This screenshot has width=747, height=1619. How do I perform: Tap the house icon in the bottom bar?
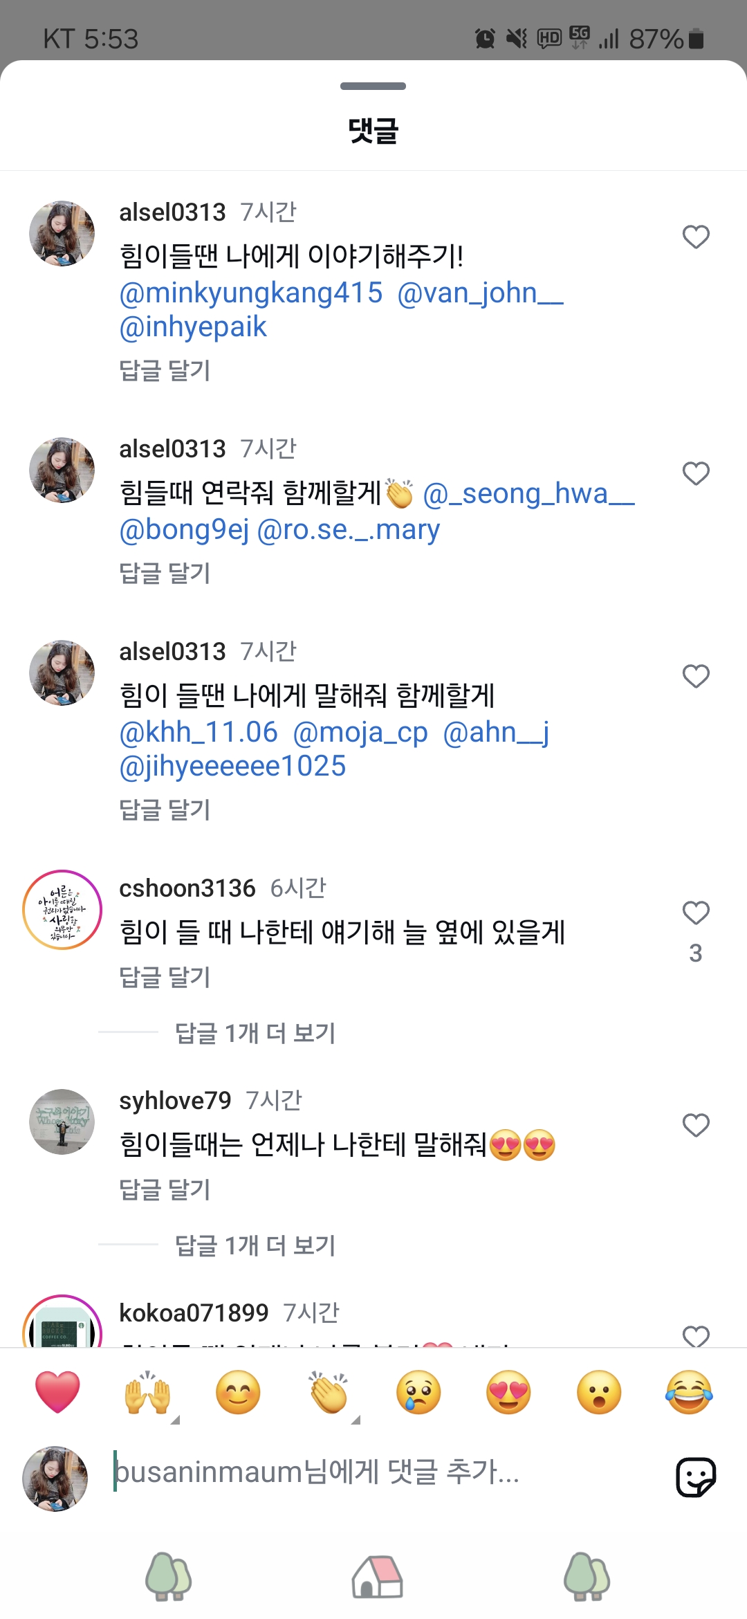(377, 1577)
